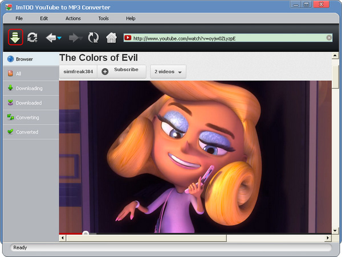Click the horizontal scrollbar left arrow
Viewport: 342px width, 257px height.
click(63, 238)
